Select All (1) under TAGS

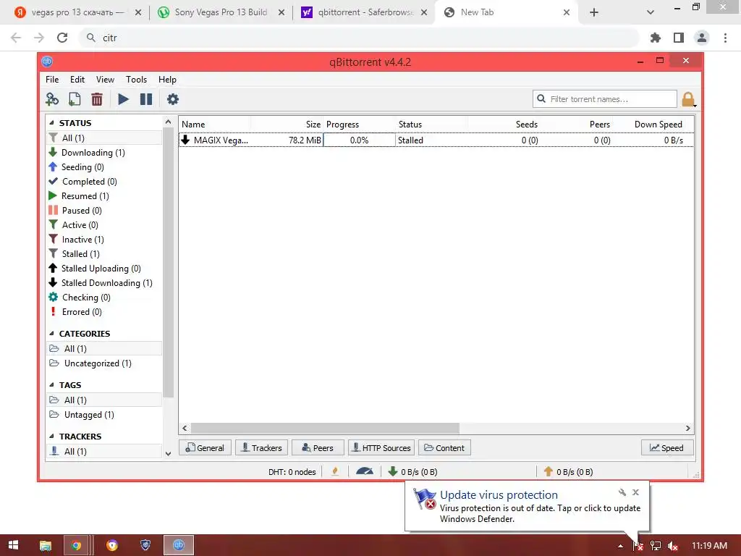104,400
